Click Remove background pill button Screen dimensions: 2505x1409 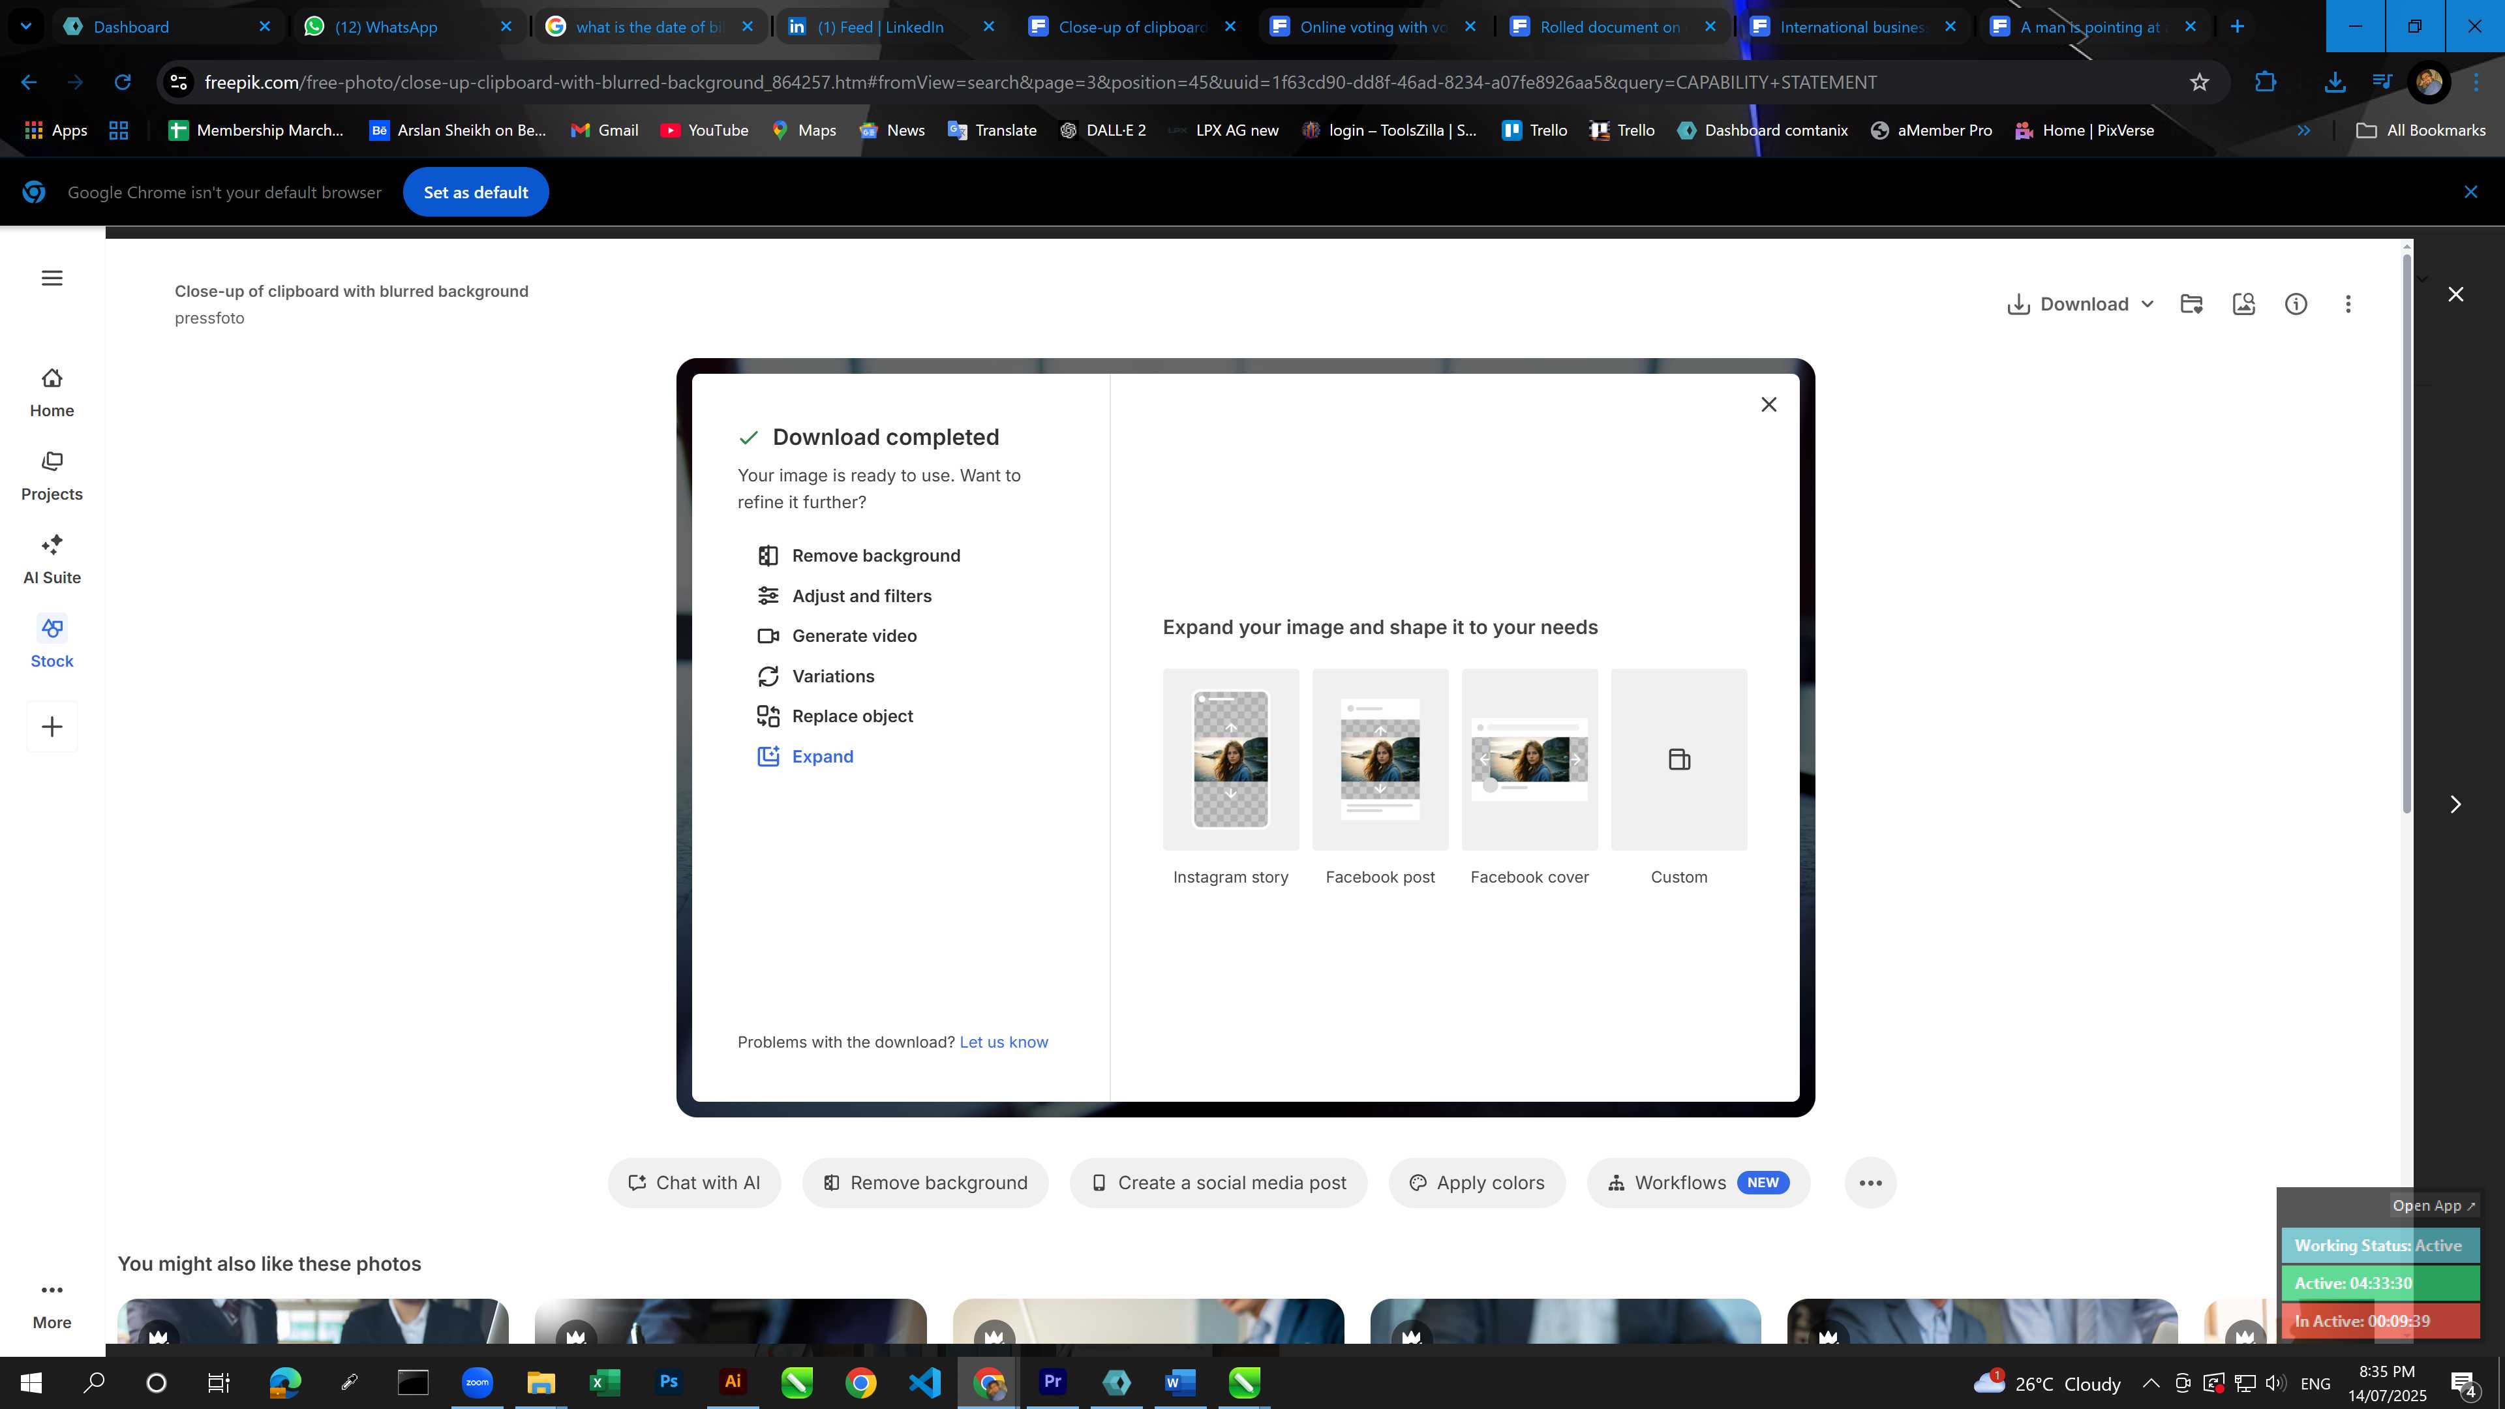pos(926,1183)
